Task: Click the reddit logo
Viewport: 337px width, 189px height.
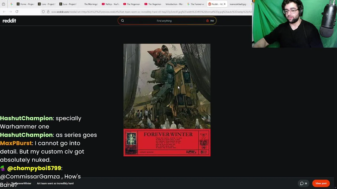Action: point(9,21)
